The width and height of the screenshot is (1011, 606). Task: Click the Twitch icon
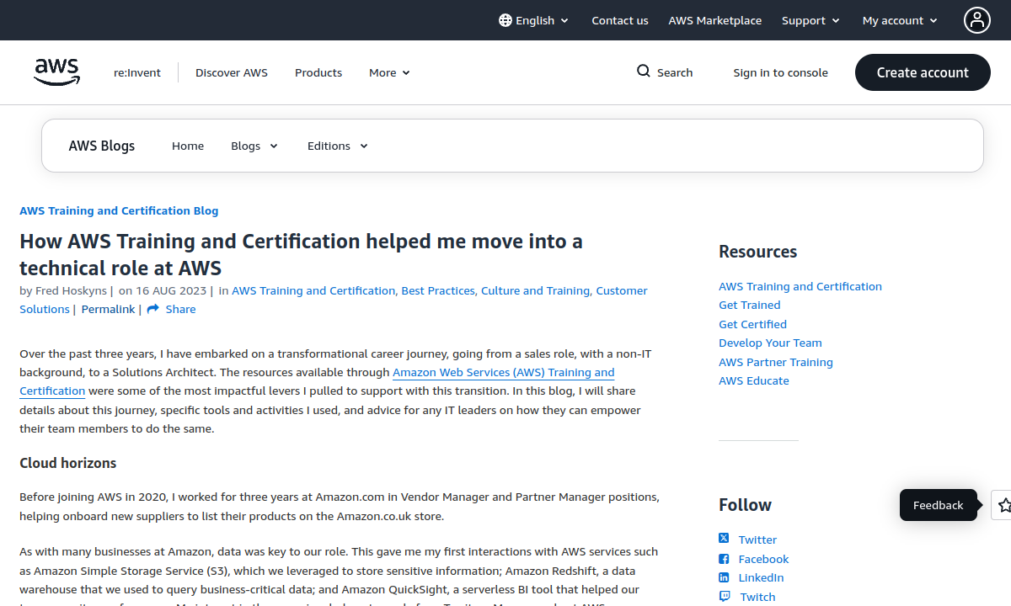click(724, 596)
